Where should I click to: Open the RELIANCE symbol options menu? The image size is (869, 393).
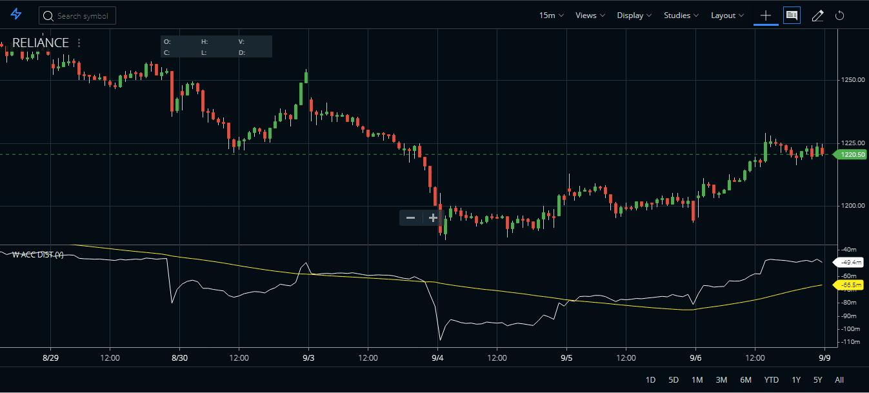click(x=79, y=43)
